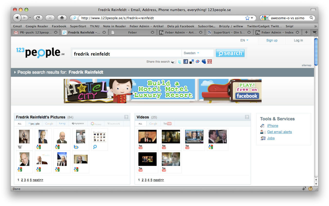Share search via Delicious icon
This screenshot has width=329, height=206.
tap(191, 62)
